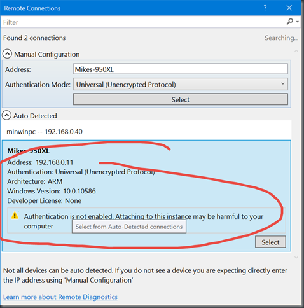Viewport: 304px width, 308px height.
Task: Click the Address field containing Mikes-950XL
Action: [x=181, y=69]
